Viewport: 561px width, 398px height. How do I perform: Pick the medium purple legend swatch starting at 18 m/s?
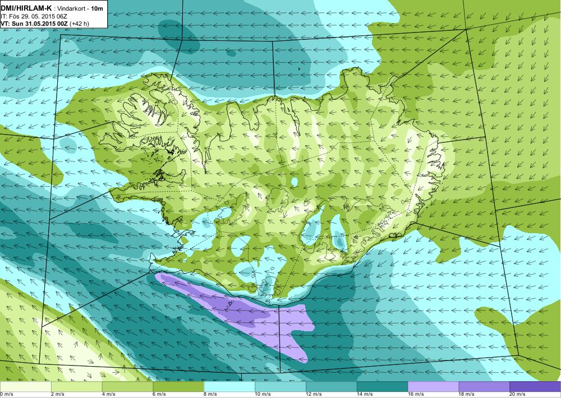484,386
